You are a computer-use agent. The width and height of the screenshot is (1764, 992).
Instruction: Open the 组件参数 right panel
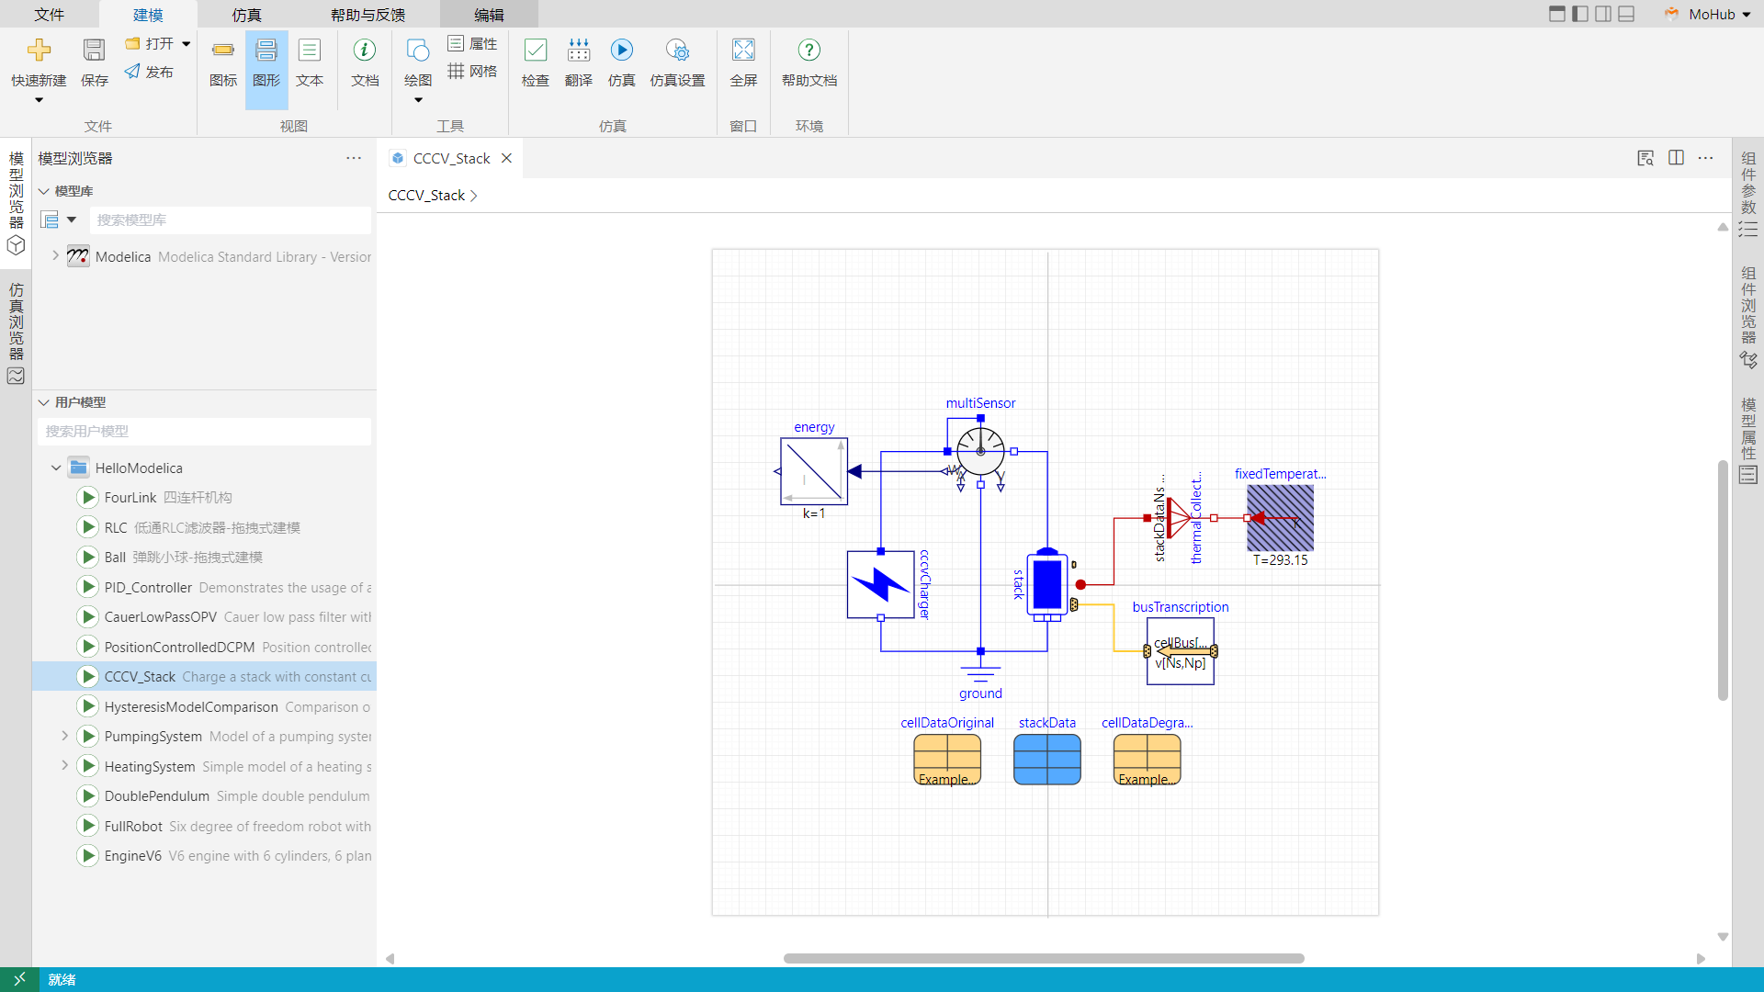[1748, 194]
